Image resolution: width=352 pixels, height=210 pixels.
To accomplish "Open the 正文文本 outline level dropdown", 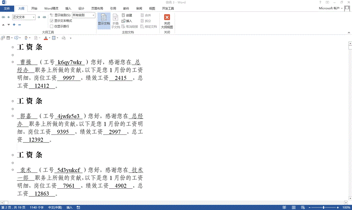I will [x=33, y=17].
